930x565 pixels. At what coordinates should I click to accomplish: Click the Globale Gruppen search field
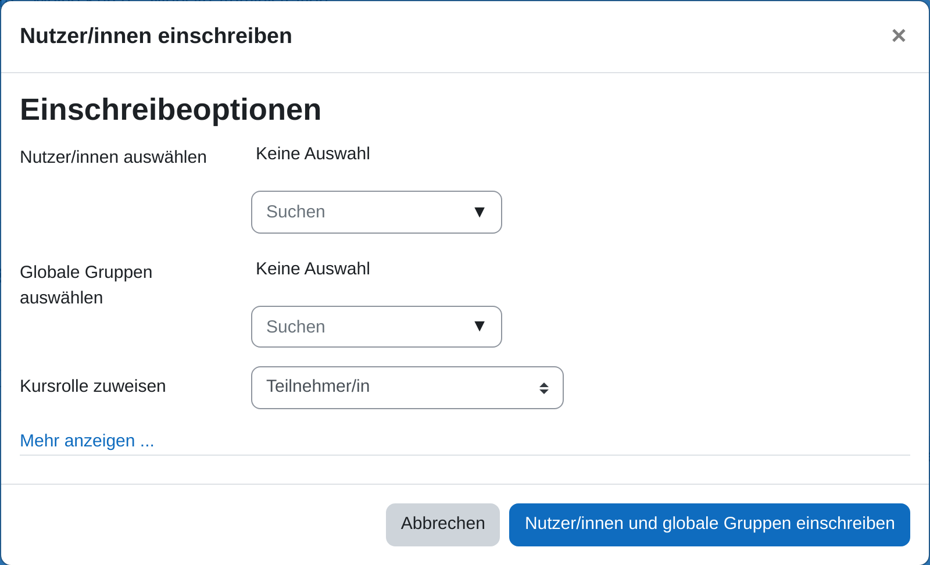377,327
